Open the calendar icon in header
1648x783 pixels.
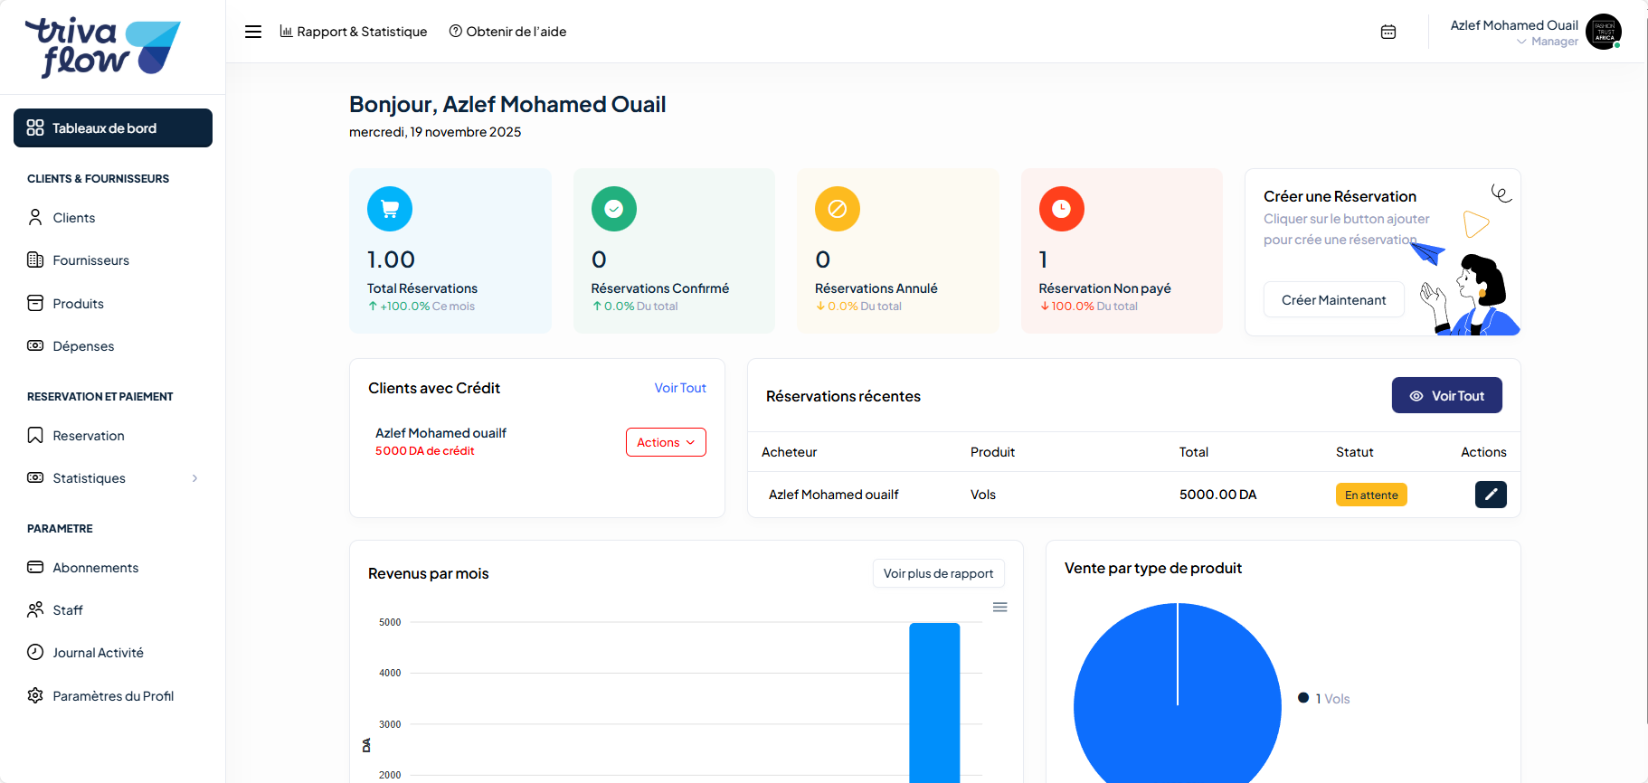[1388, 32]
